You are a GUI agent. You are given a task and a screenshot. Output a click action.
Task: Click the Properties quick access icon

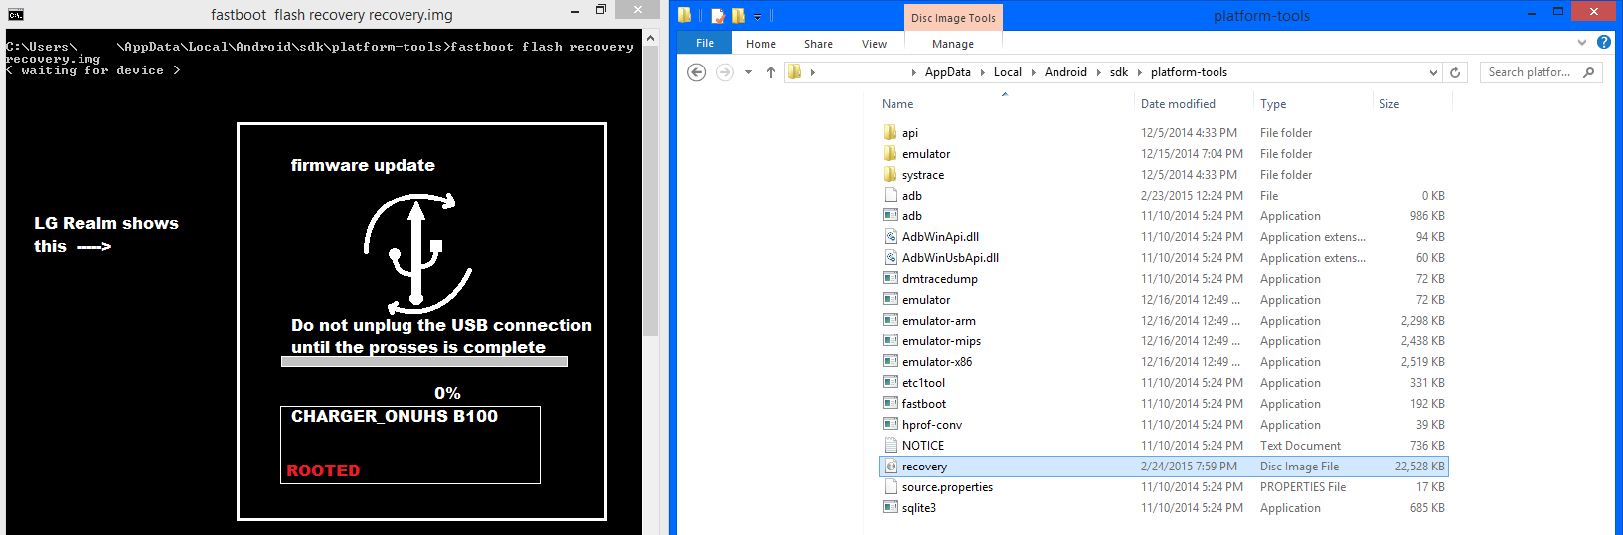[718, 16]
